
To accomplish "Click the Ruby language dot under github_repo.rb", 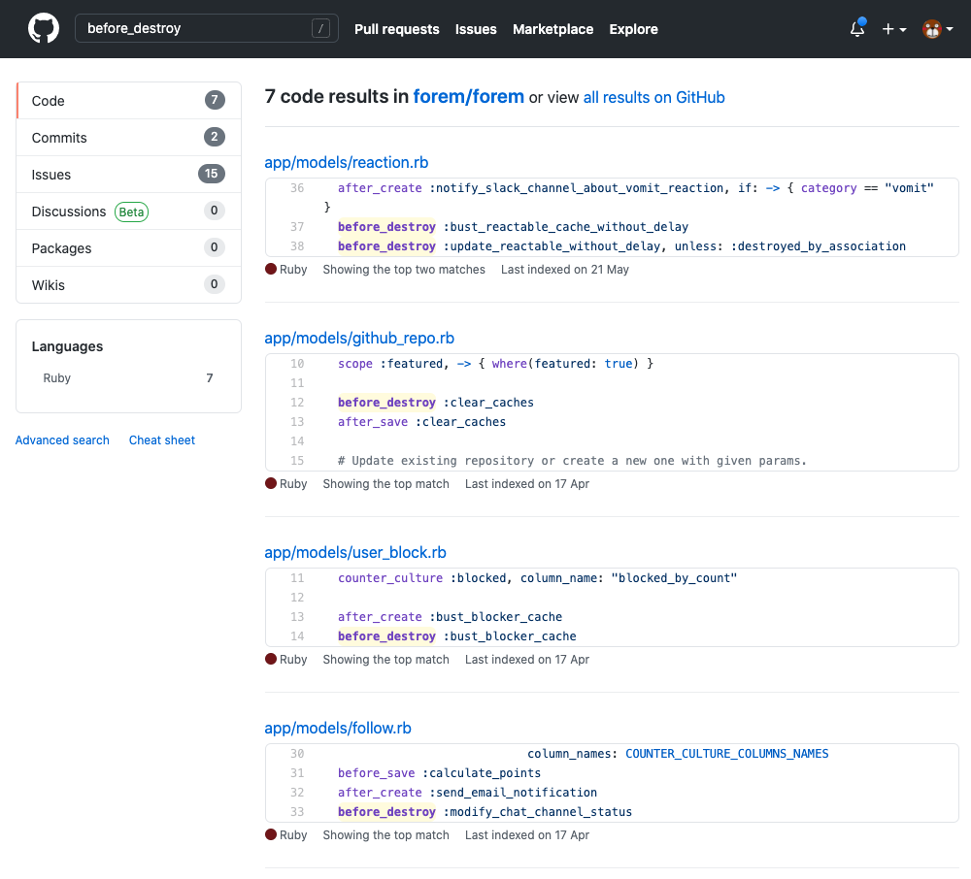I will 271,484.
